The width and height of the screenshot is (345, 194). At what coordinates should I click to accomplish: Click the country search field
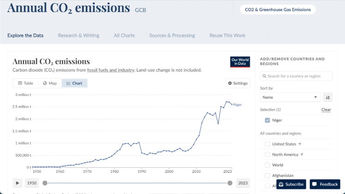[x=296, y=76]
